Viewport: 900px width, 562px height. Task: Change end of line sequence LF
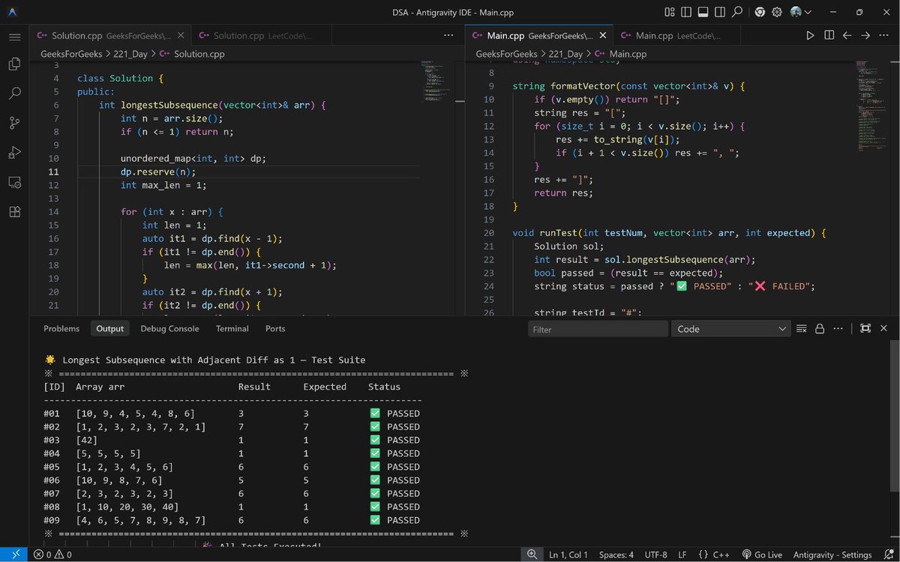[682, 555]
